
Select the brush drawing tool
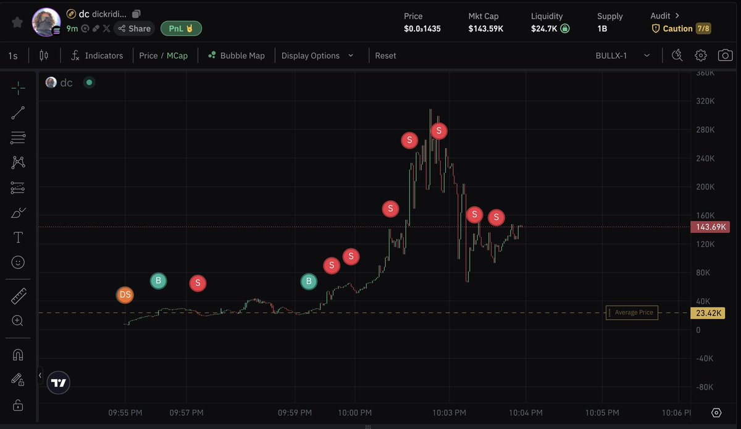[18, 213]
